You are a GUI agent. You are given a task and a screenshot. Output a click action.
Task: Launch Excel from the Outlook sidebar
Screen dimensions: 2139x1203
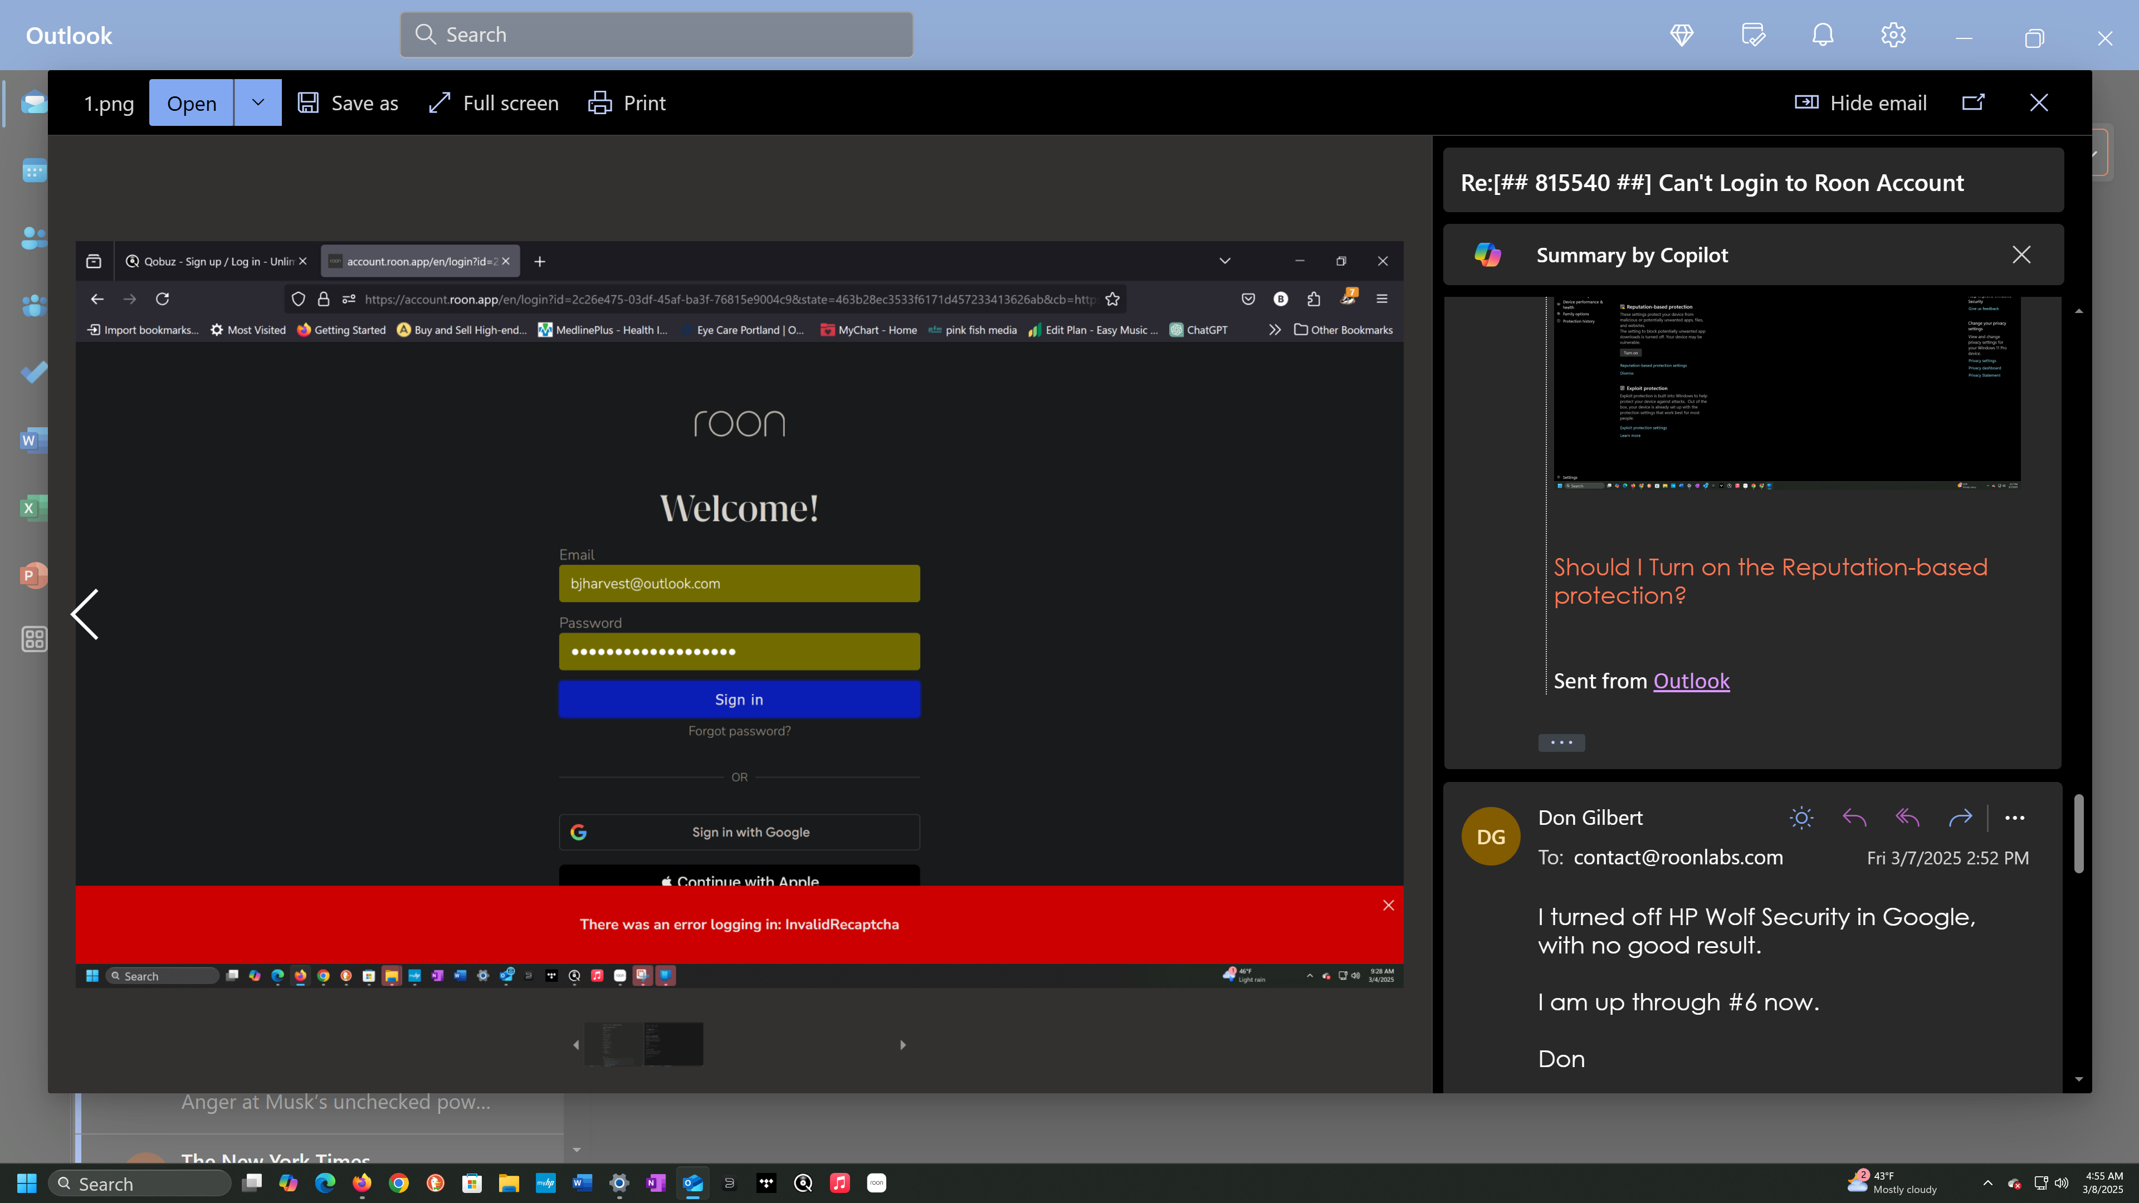coord(34,508)
